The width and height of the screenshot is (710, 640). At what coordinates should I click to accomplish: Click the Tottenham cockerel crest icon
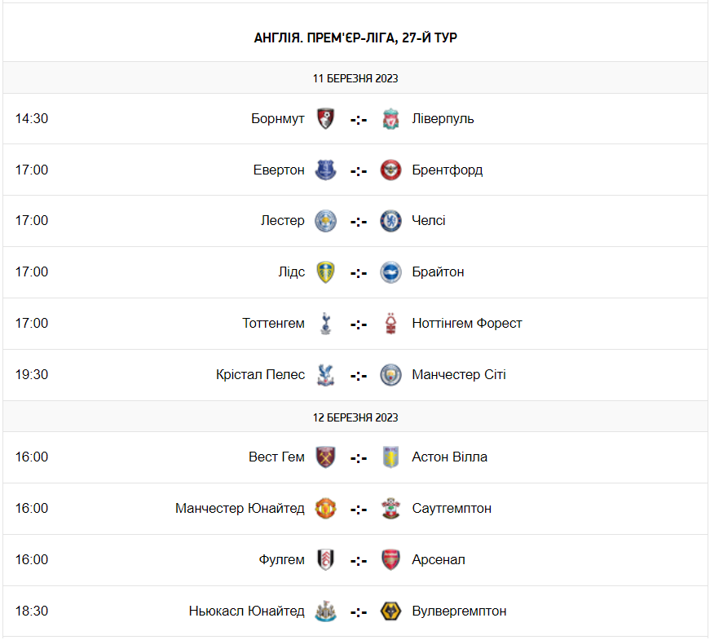coord(326,324)
